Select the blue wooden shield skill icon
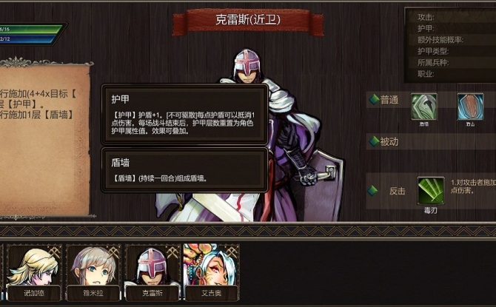Screen dimensions: 496x307 [x=470, y=107]
